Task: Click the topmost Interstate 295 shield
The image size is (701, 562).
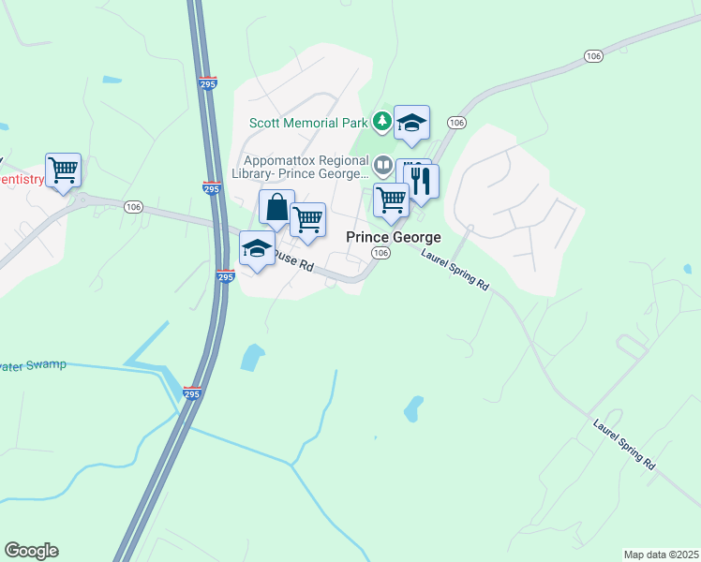Action: pos(208,83)
